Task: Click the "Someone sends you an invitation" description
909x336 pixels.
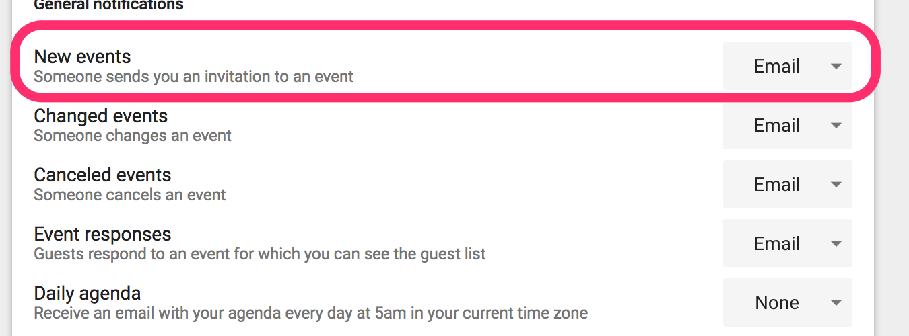Action: [x=193, y=77]
